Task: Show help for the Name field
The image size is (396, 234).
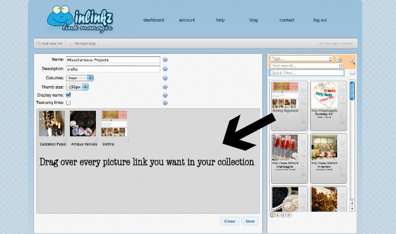Action: pyautogui.click(x=165, y=59)
